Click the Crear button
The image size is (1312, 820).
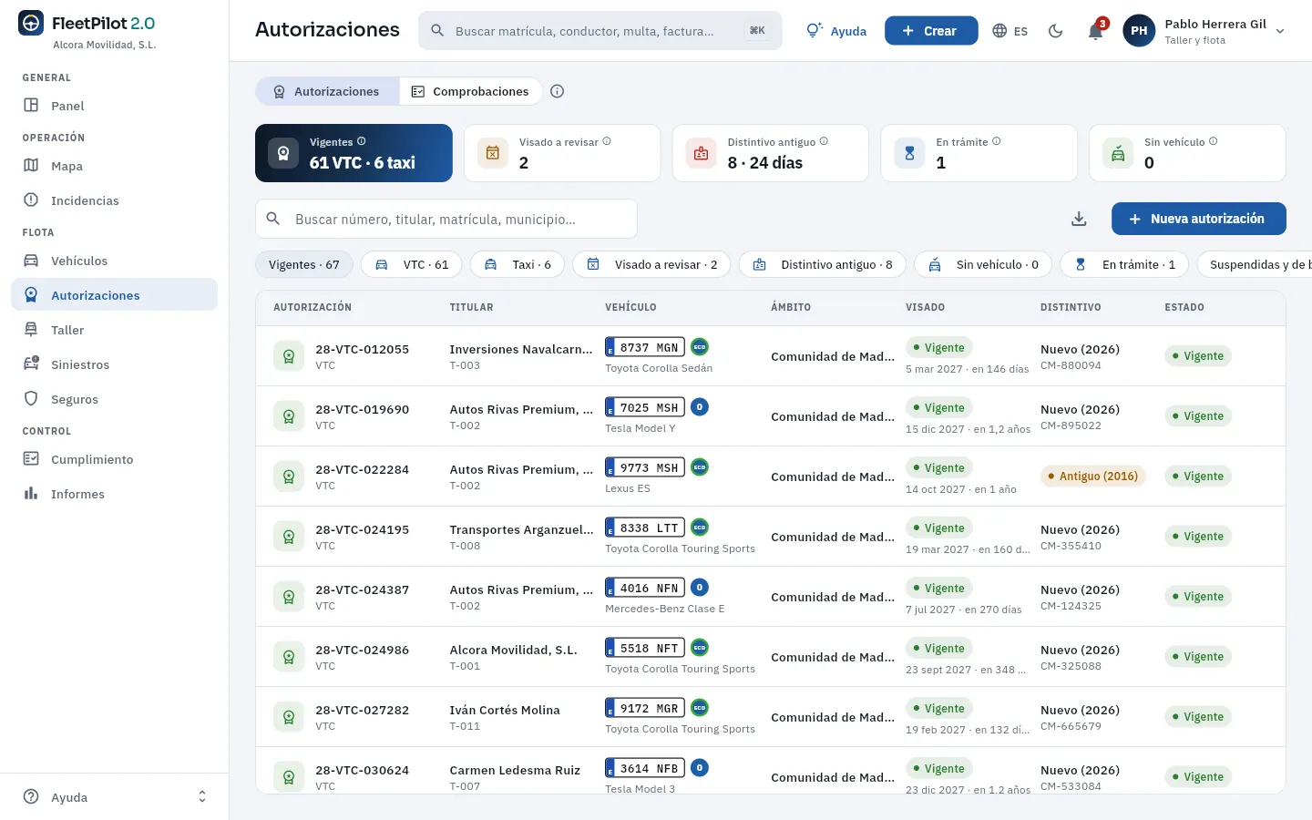pos(931,31)
